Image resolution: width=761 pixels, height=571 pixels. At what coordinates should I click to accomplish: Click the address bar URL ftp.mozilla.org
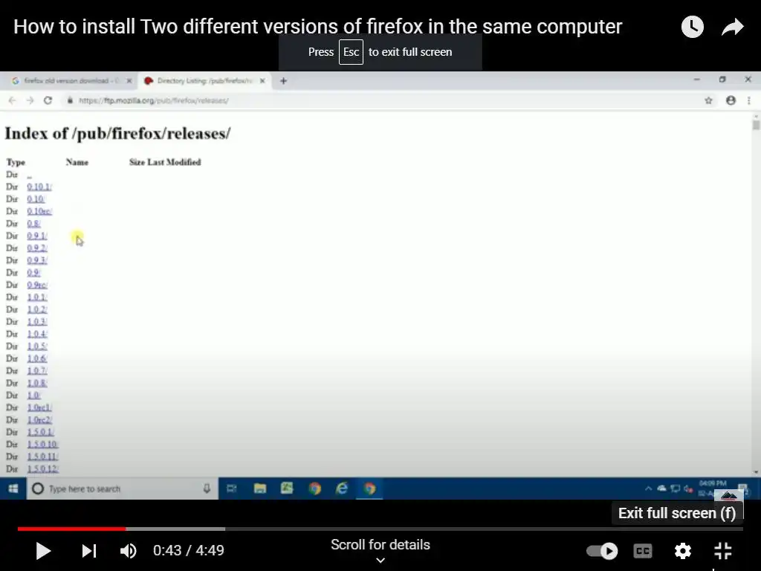153,100
